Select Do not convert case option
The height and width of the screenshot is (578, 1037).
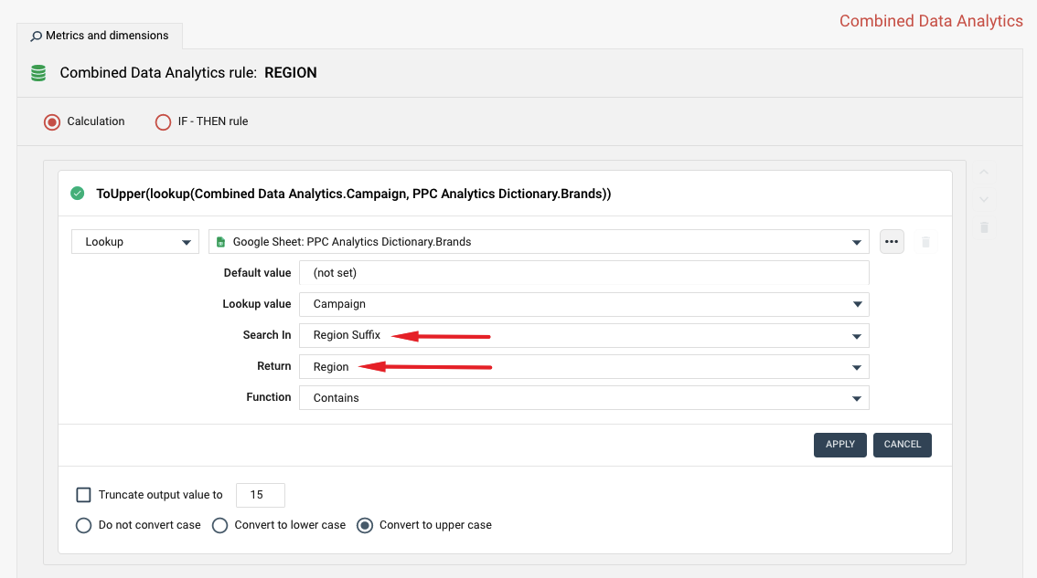83,525
